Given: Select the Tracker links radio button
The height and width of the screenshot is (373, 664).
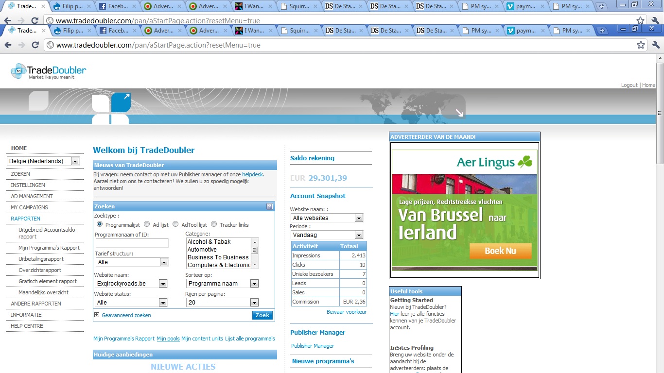Looking at the screenshot, I should click(x=214, y=224).
